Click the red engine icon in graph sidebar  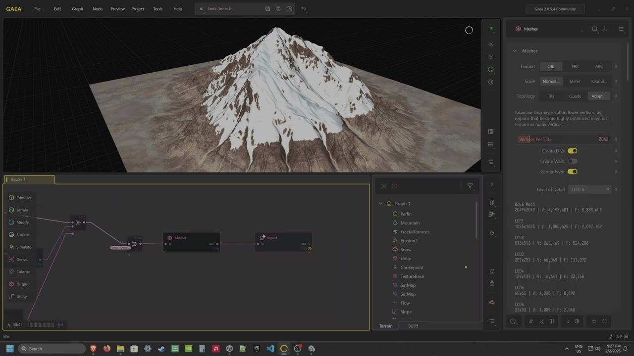pyautogui.click(x=492, y=303)
